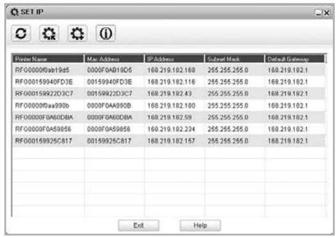This screenshot has width=336, height=238.
Task: Click subnet mask in RFG0000F0A59856 row
Action: pos(227,129)
